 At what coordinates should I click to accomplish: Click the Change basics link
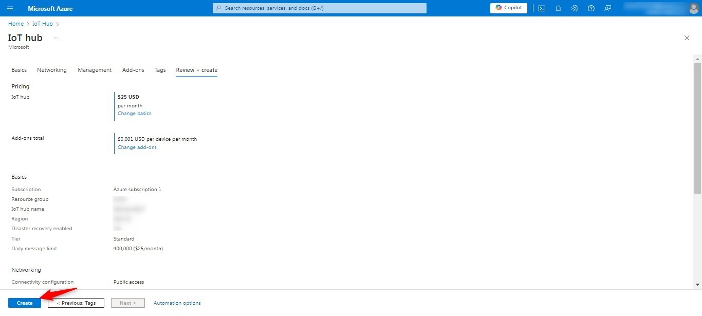(x=135, y=114)
